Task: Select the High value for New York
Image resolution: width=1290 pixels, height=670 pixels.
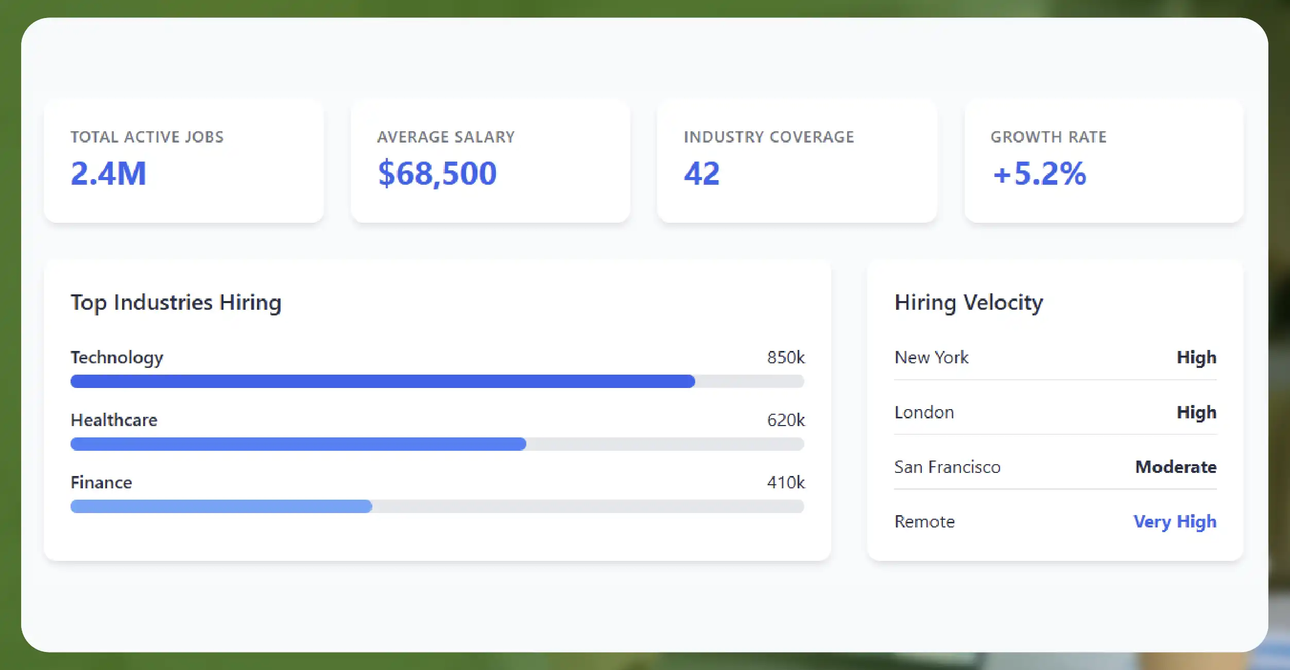Action: [1196, 358]
